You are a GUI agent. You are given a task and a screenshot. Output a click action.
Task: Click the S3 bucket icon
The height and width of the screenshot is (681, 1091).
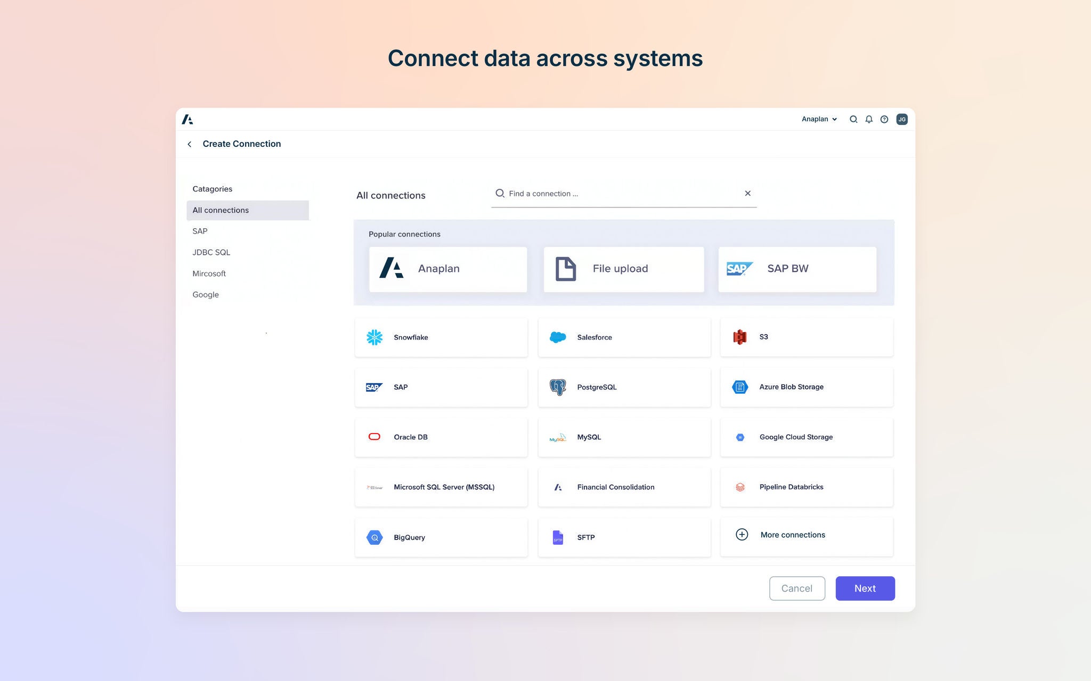pyautogui.click(x=740, y=337)
